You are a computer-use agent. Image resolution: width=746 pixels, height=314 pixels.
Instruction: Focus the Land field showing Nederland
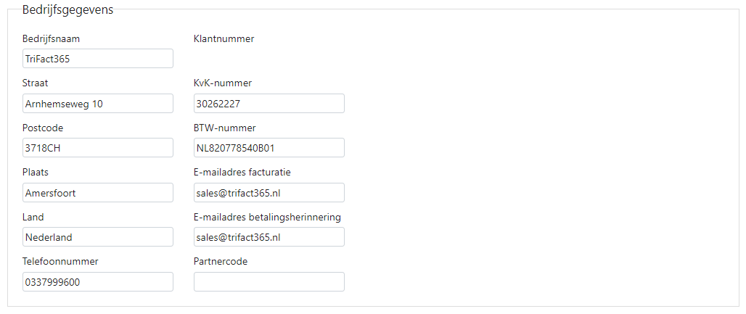[x=97, y=237]
